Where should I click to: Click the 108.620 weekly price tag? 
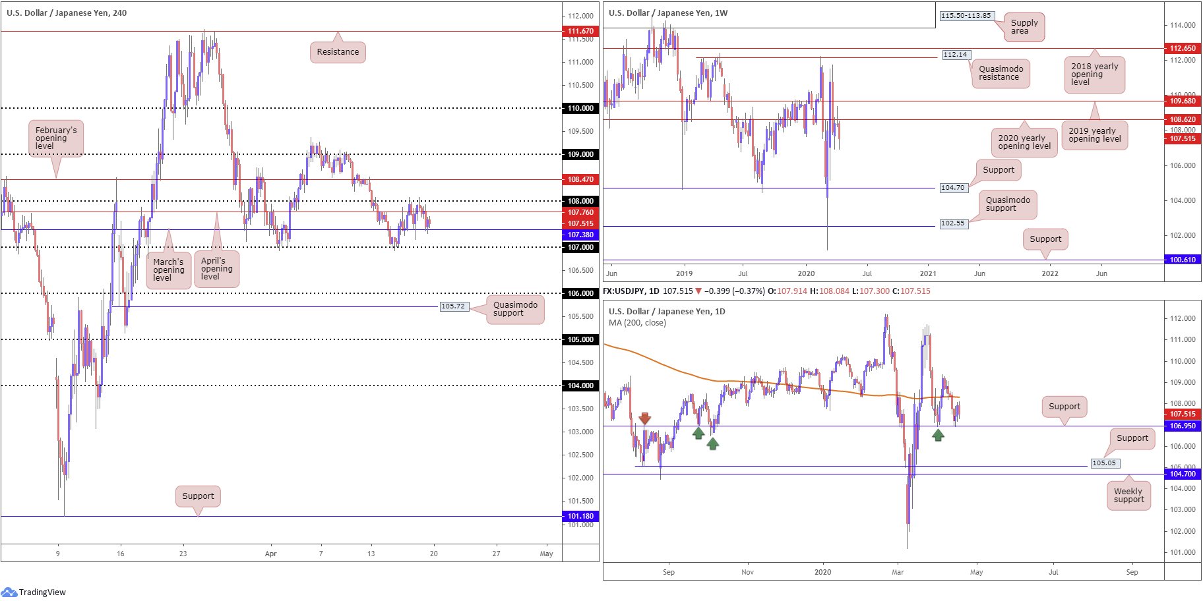[1183, 119]
